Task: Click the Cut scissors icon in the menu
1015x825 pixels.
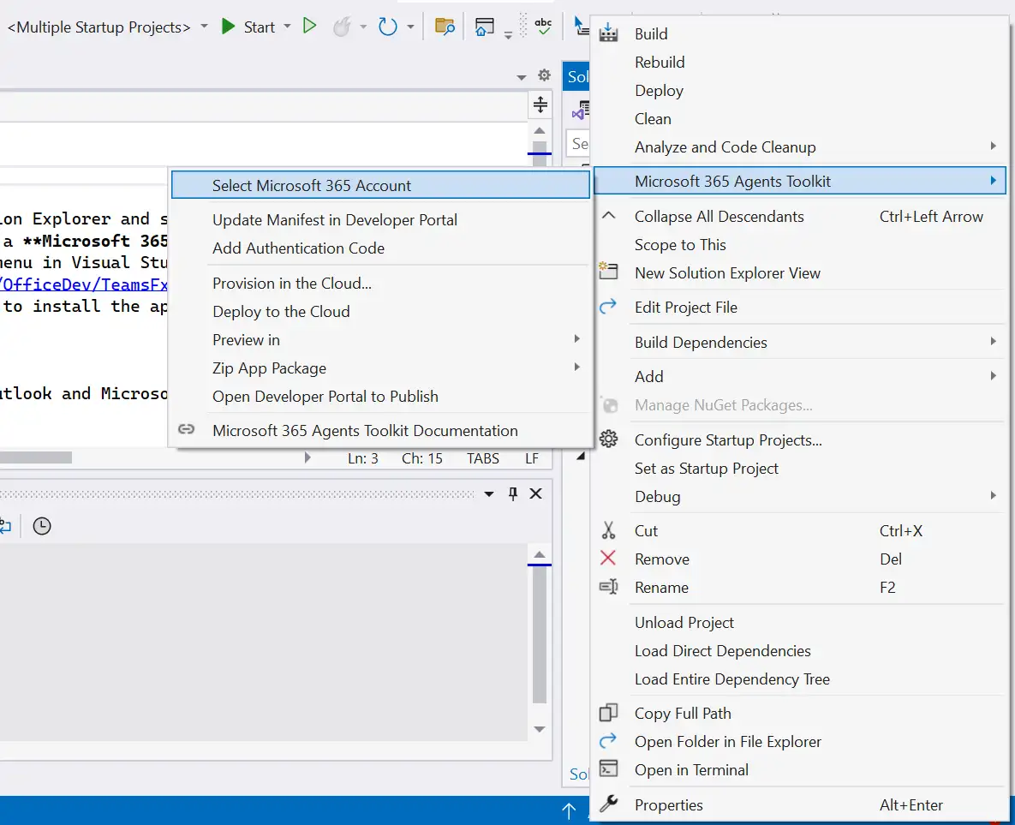Action: 609,530
